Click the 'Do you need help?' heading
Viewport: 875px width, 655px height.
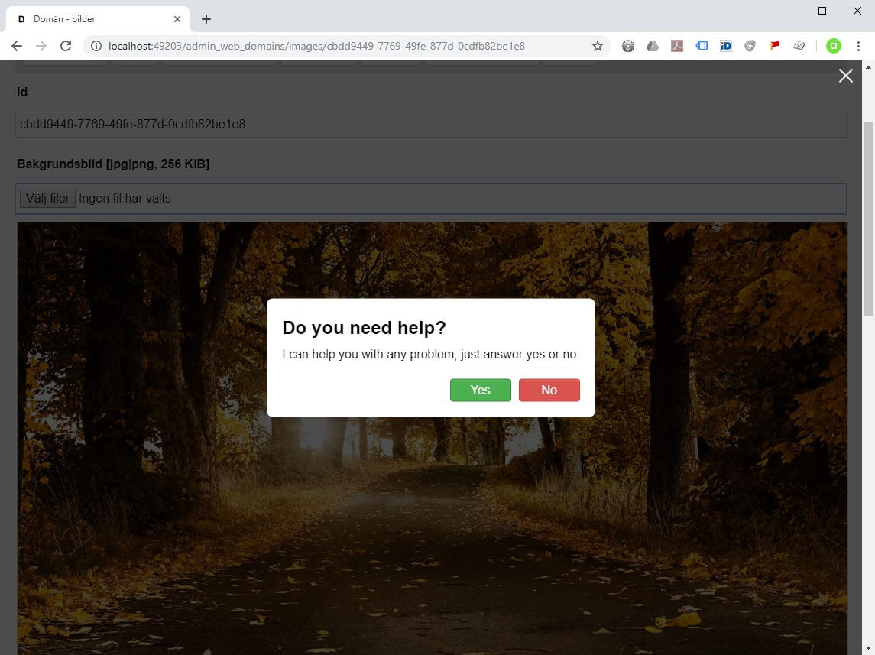364,327
